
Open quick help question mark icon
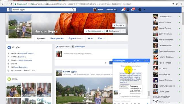(140, 10)
